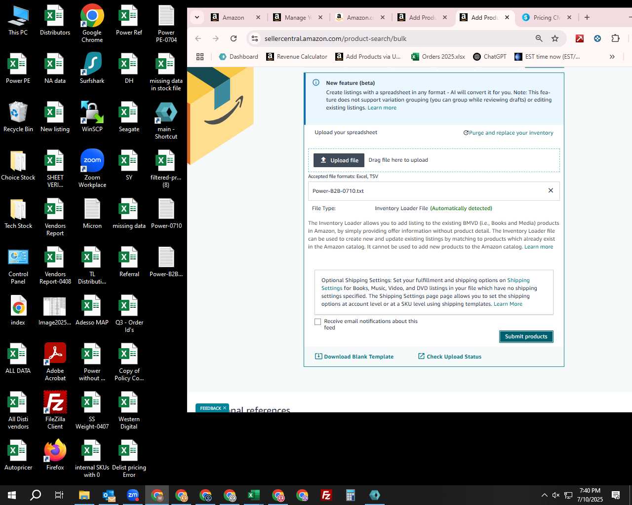Launch the Surfshark desktop shortcut

click(92, 69)
